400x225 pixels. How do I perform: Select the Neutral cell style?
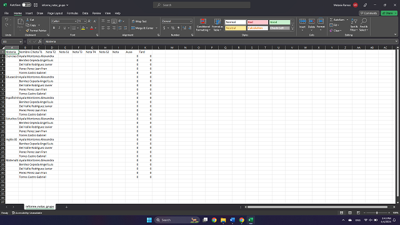coord(235,28)
